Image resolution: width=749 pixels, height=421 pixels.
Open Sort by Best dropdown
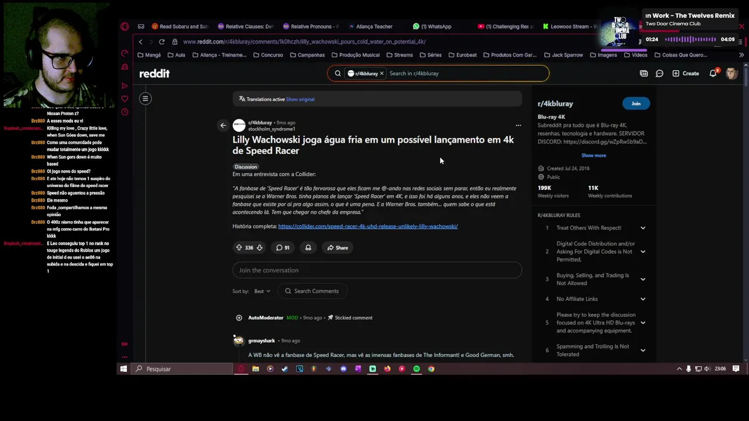[x=262, y=291]
